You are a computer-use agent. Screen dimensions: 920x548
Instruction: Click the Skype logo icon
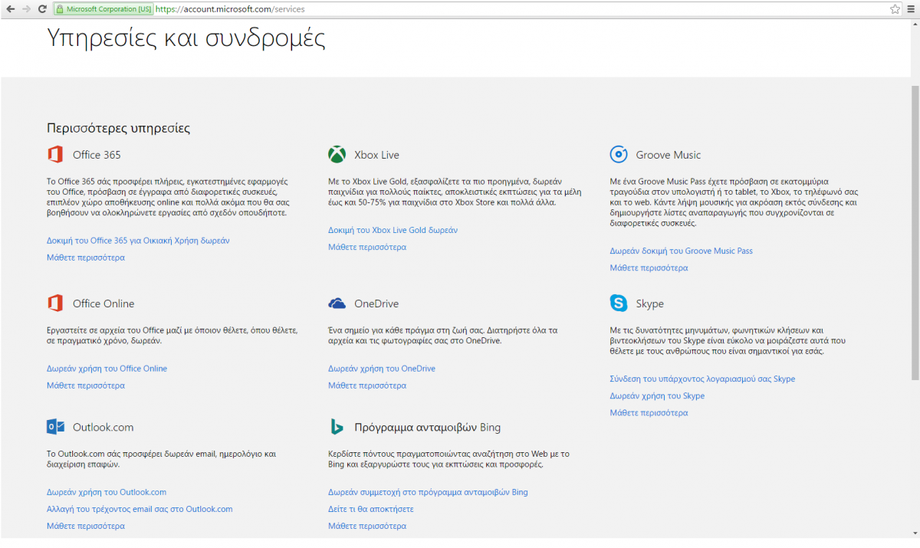(619, 303)
